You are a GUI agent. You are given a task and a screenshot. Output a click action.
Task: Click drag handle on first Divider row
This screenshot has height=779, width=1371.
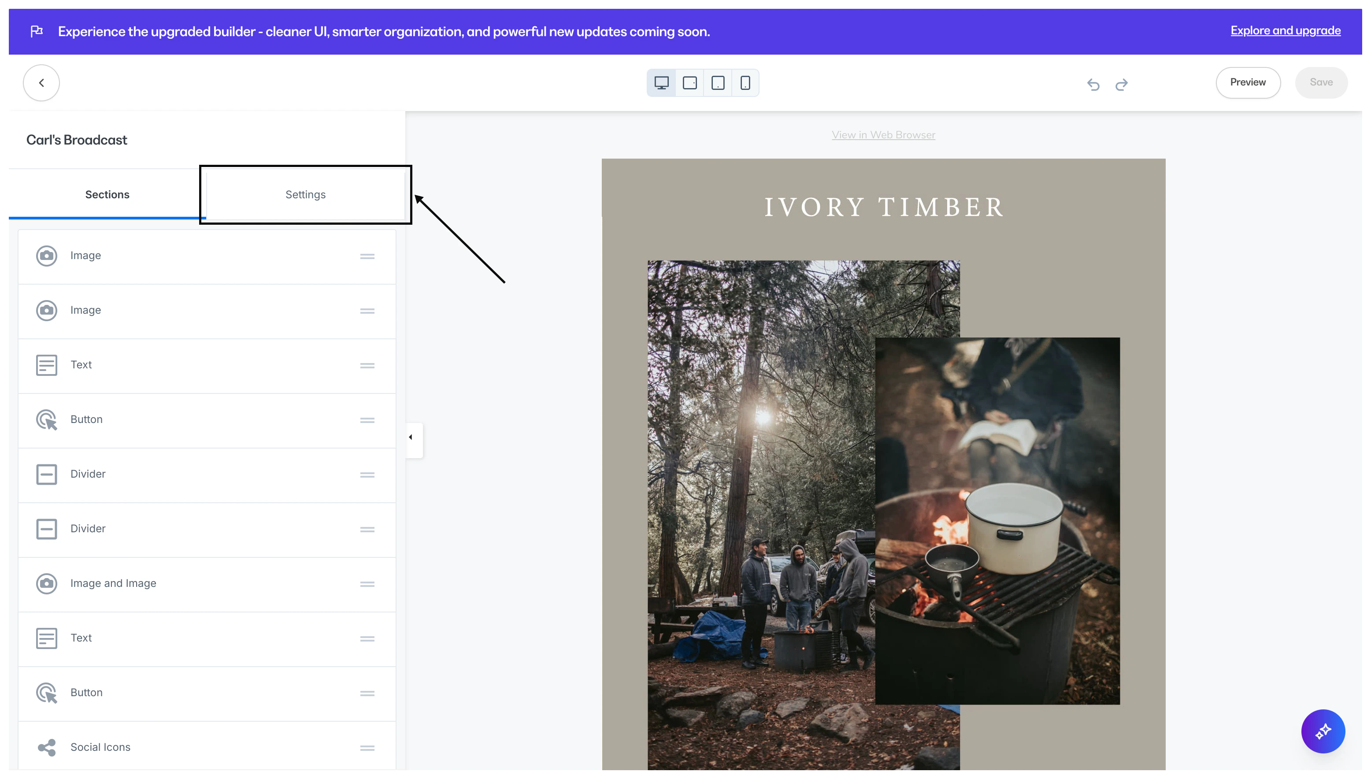(367, 475)
